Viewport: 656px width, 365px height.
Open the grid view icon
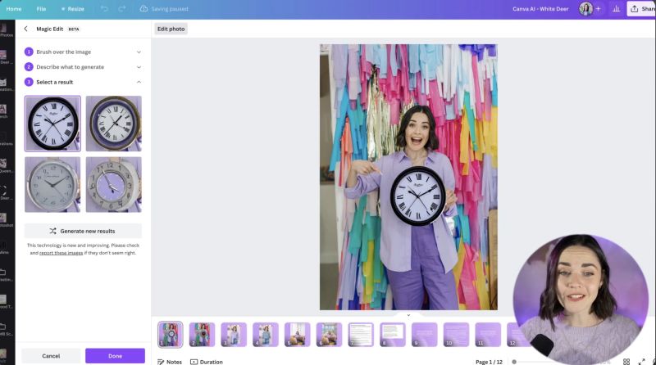(x=626, y=361)
